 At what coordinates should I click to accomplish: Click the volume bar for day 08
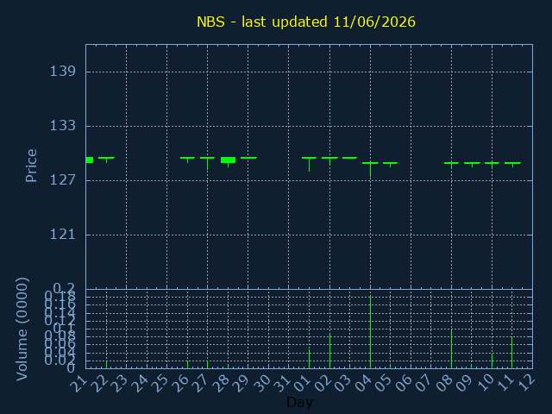pyautogui.click(x=452, y=348)
